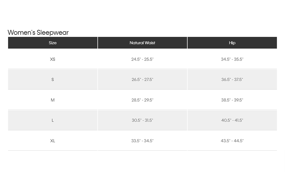Image resolution: width=285 pixels, height=182 pixels.
Task: Click hip value 34.5" - 35.5"
Action: [232, 59]
